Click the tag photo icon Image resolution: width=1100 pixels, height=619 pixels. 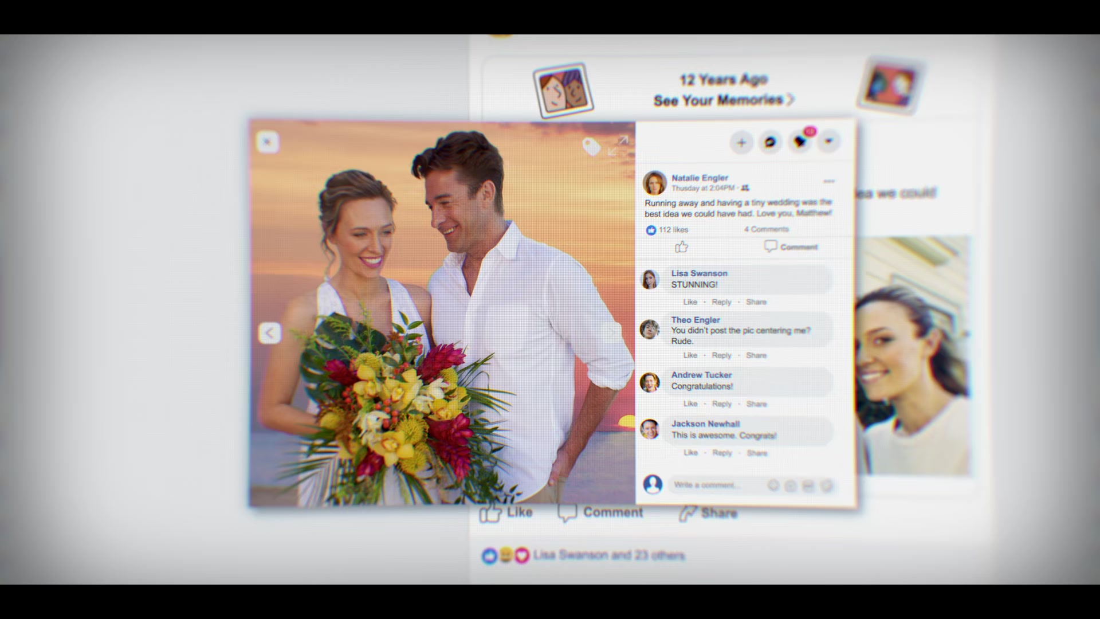[x=591, y=147]
